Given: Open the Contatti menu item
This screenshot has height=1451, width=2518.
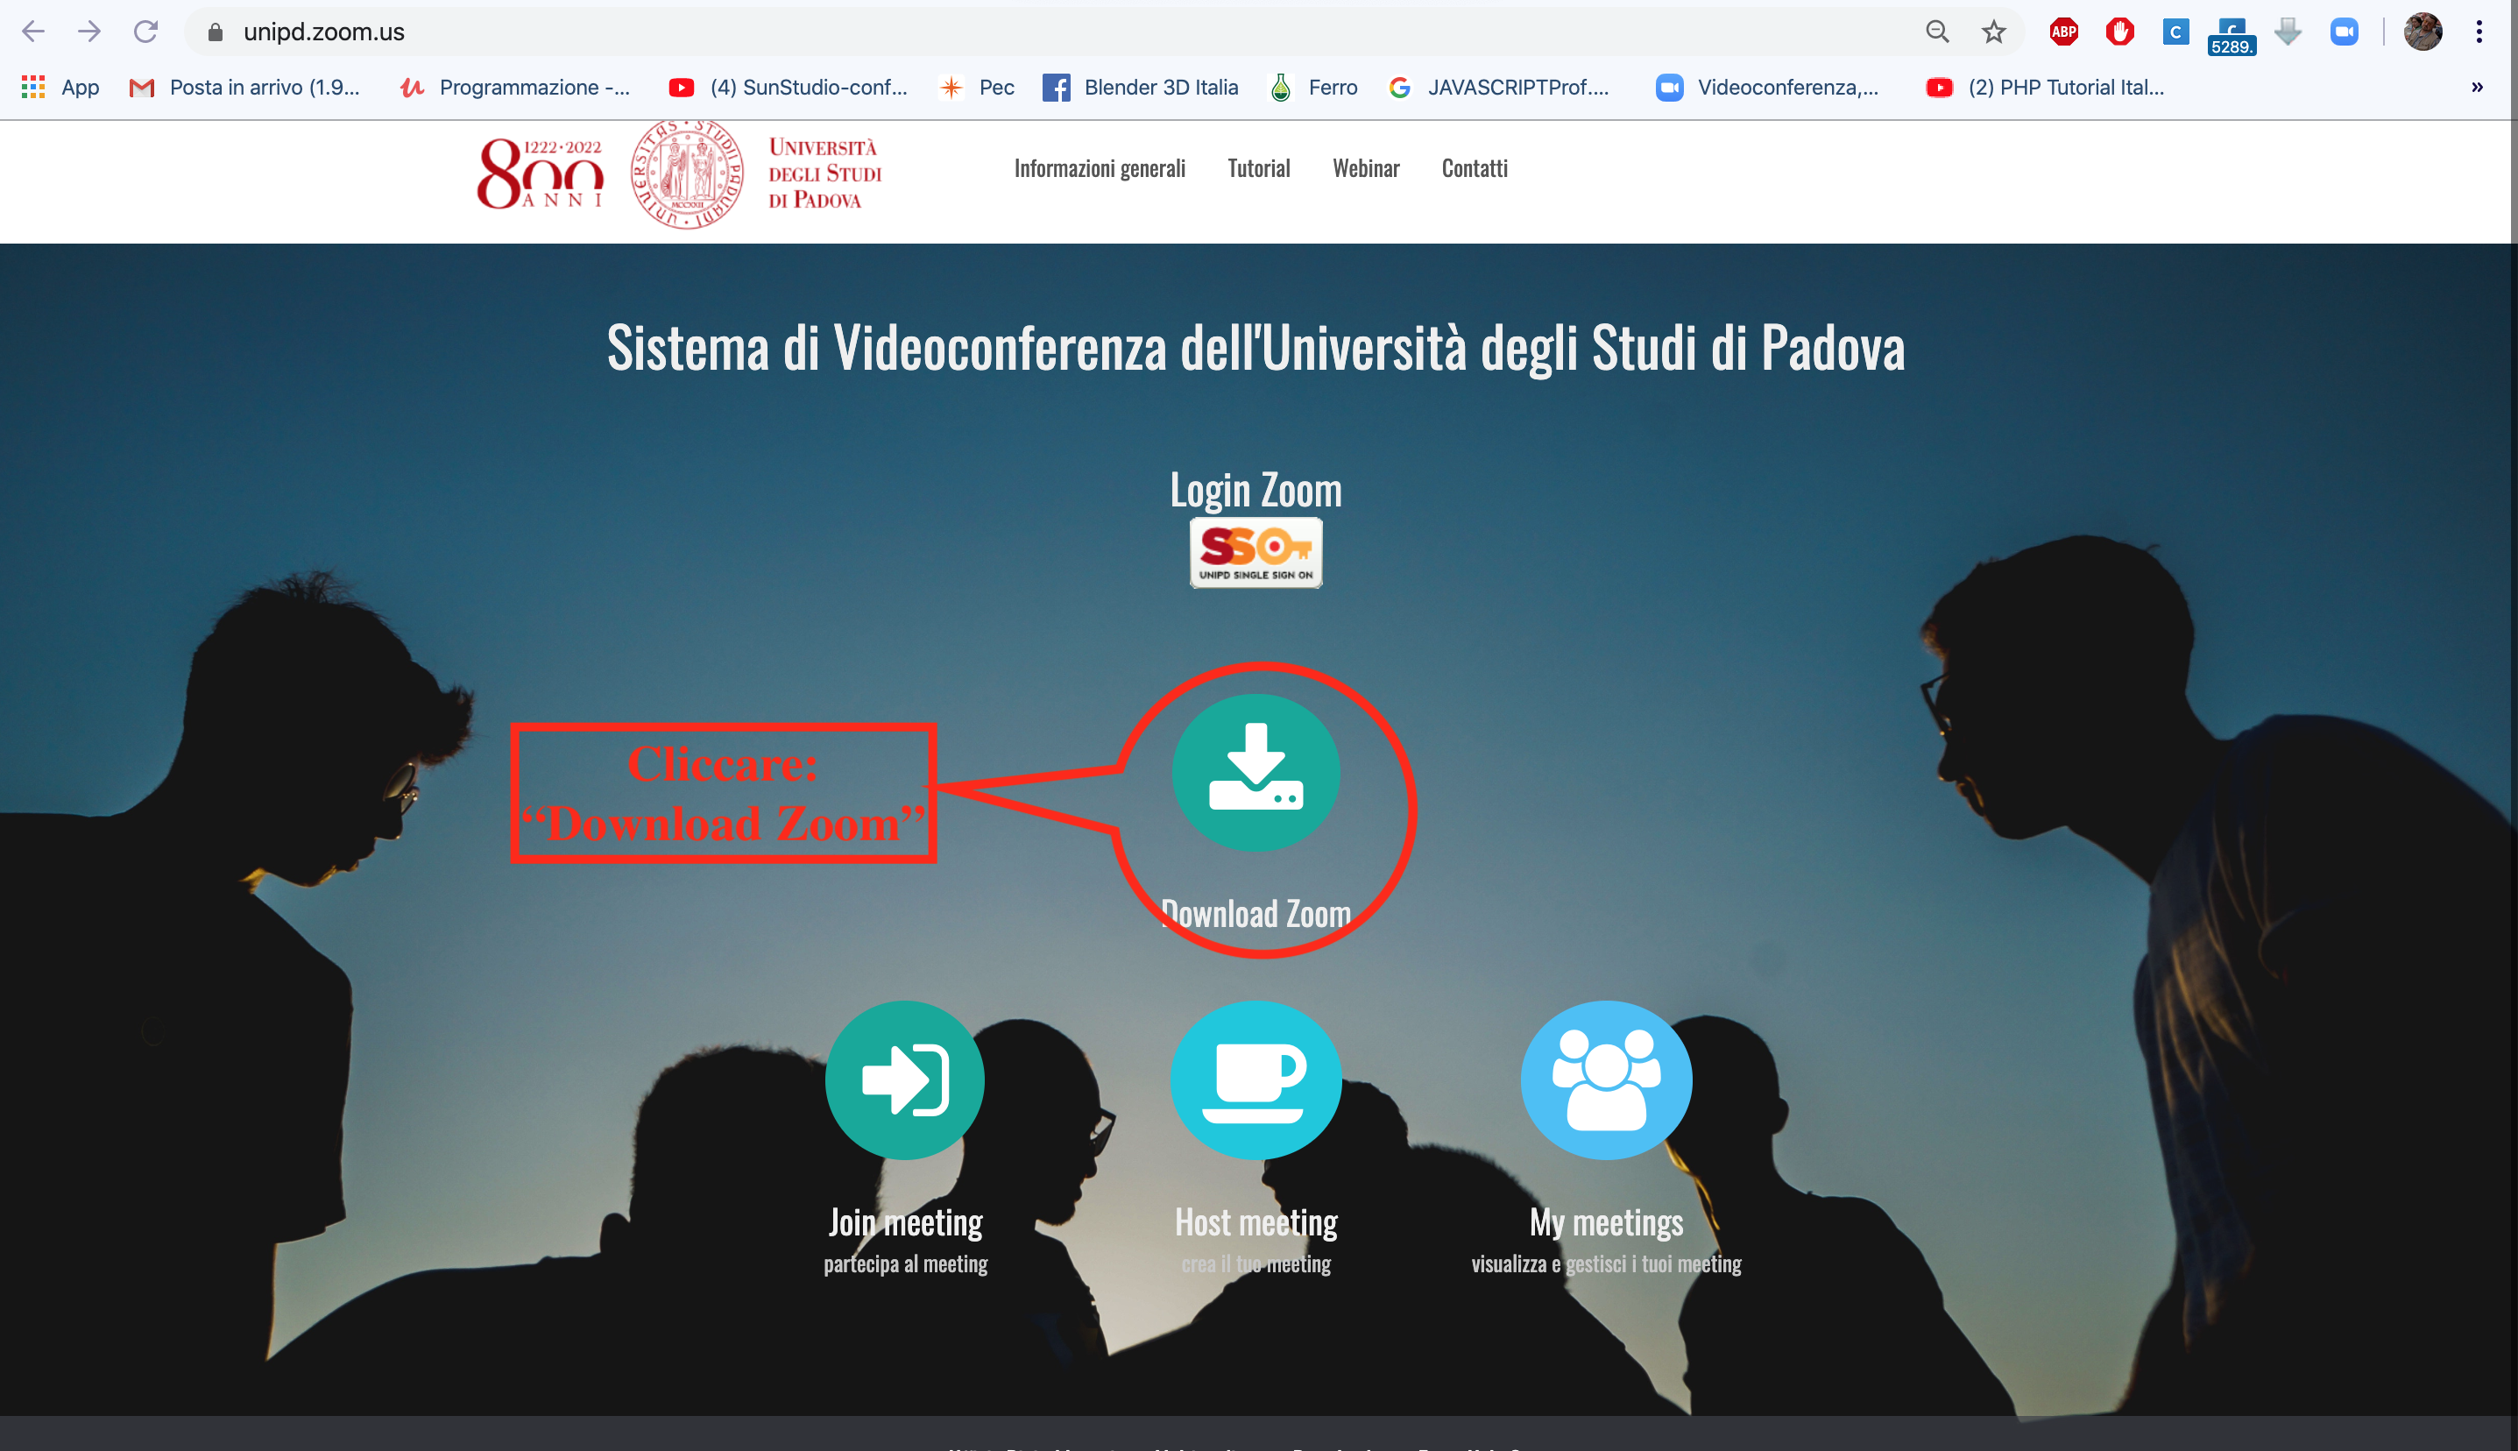Looking at the screenshot, I should pyautogui.click(x=1475, y=168).
